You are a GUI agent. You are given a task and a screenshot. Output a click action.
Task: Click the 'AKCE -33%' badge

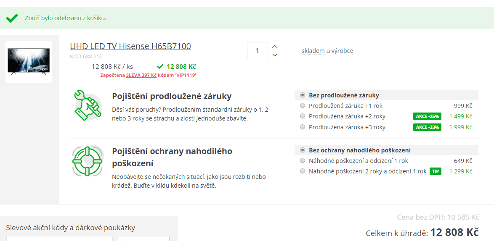pos(427,127)
